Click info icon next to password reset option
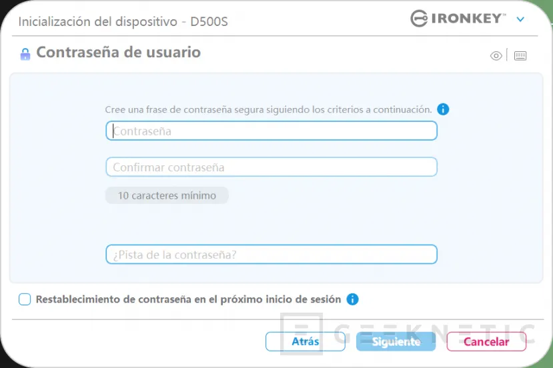Image resolution: width=553 pixels, height=368 pixels. [352, 299]
